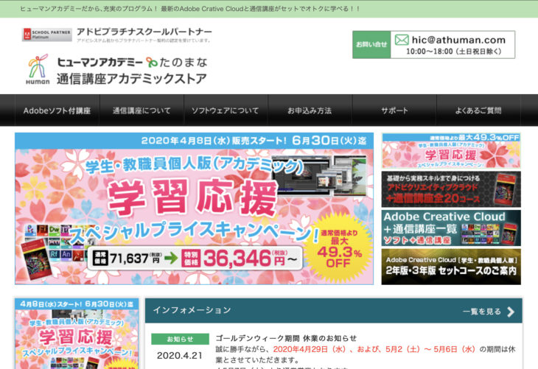
Task: Open lower-left 学習応援 campaign banner
Action: pos(77,334)
